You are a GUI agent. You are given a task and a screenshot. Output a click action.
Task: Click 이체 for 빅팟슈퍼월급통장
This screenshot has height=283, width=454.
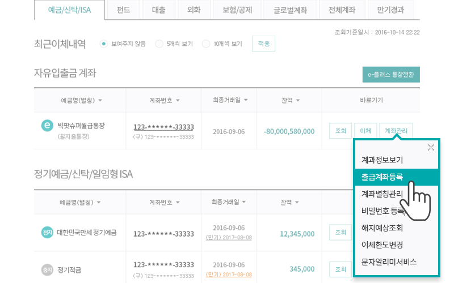(x=365, y=131)
